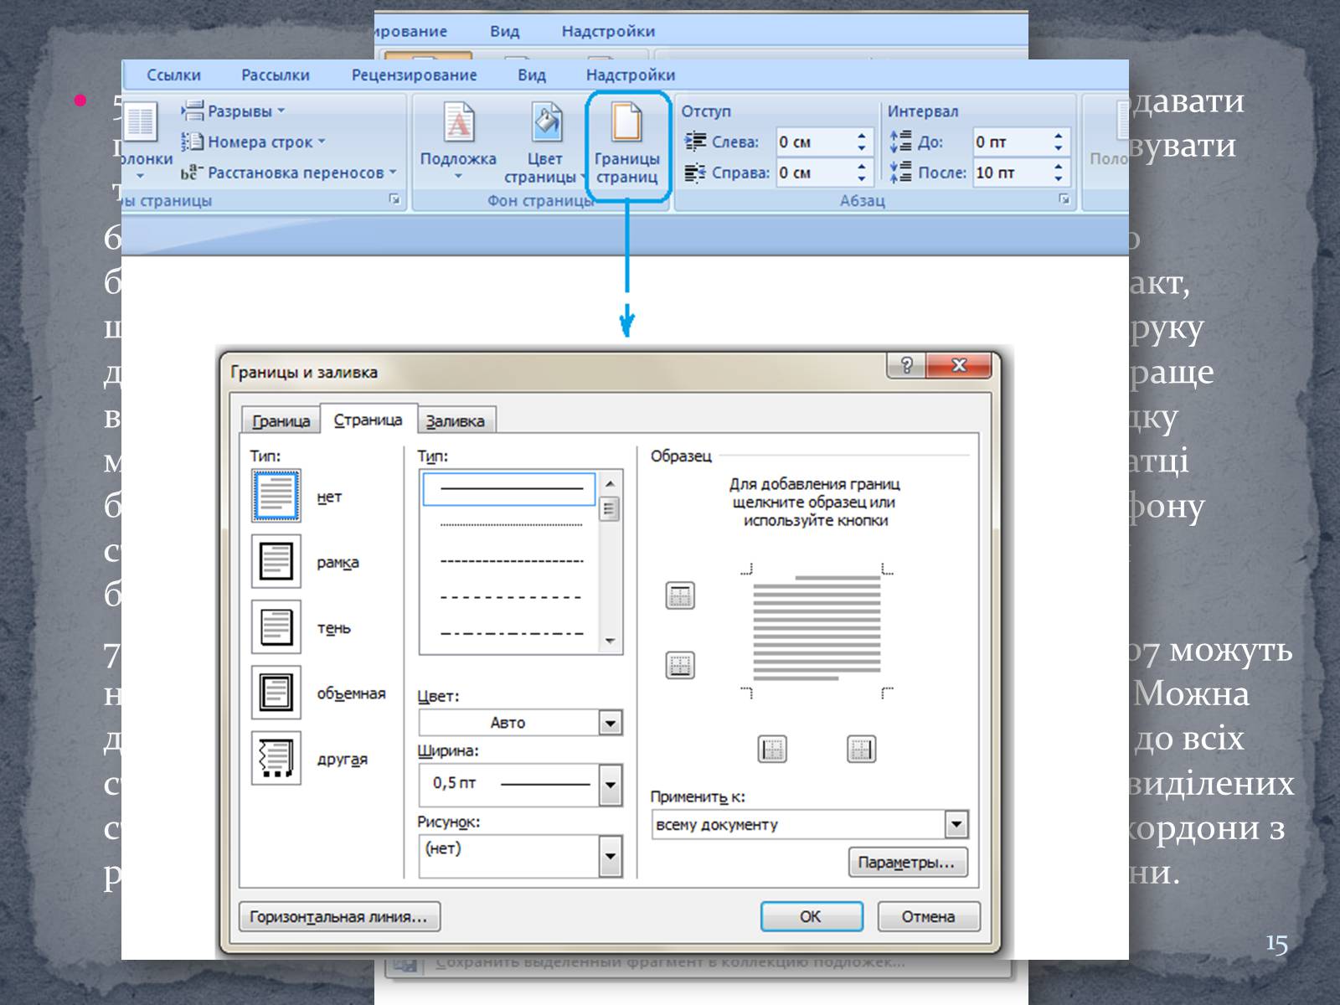Select the solid line style
Image resolution: width=1340 pixels, height=1005 pixels.
click(510, 488)
